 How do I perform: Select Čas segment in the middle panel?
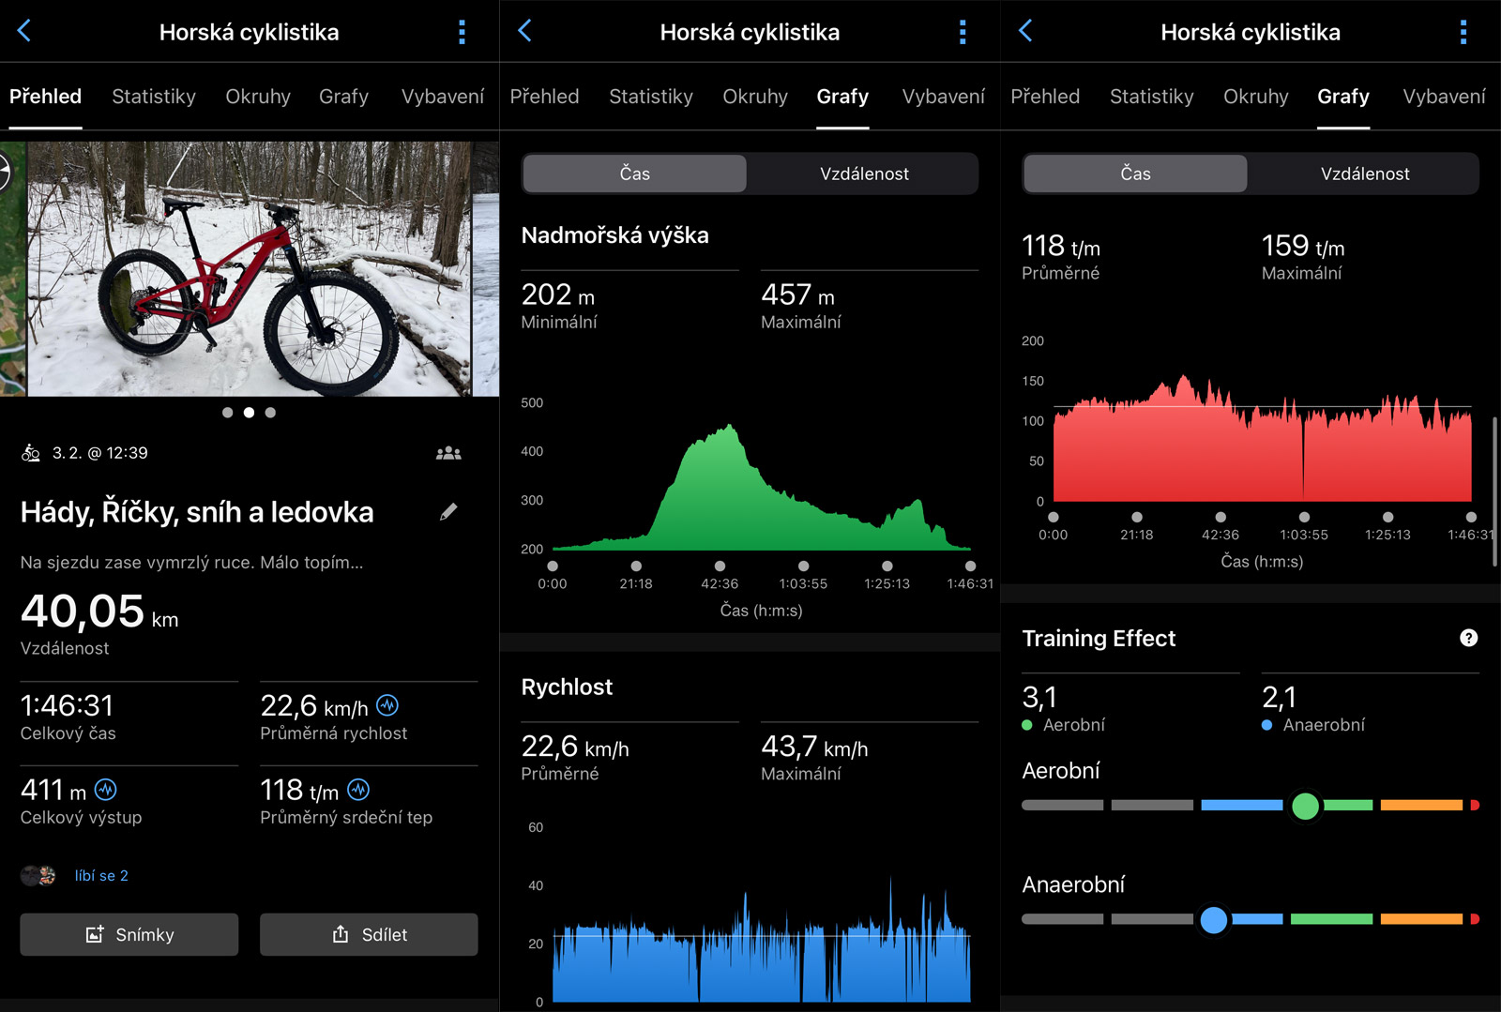coord(635,174)
